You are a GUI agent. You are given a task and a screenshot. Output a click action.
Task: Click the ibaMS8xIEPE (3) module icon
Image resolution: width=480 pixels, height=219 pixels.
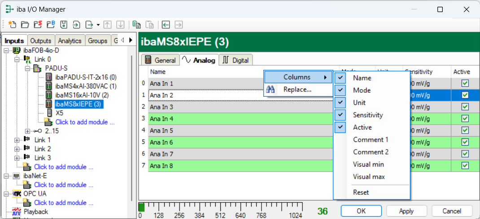[48, 104]
